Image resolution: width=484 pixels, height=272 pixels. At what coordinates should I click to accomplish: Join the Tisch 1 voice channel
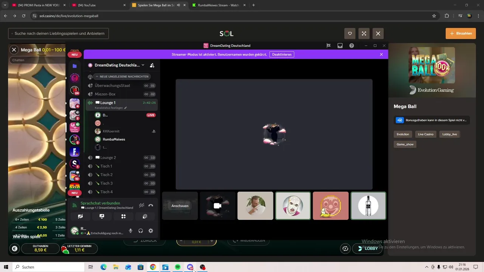click(x=122, y=166)
